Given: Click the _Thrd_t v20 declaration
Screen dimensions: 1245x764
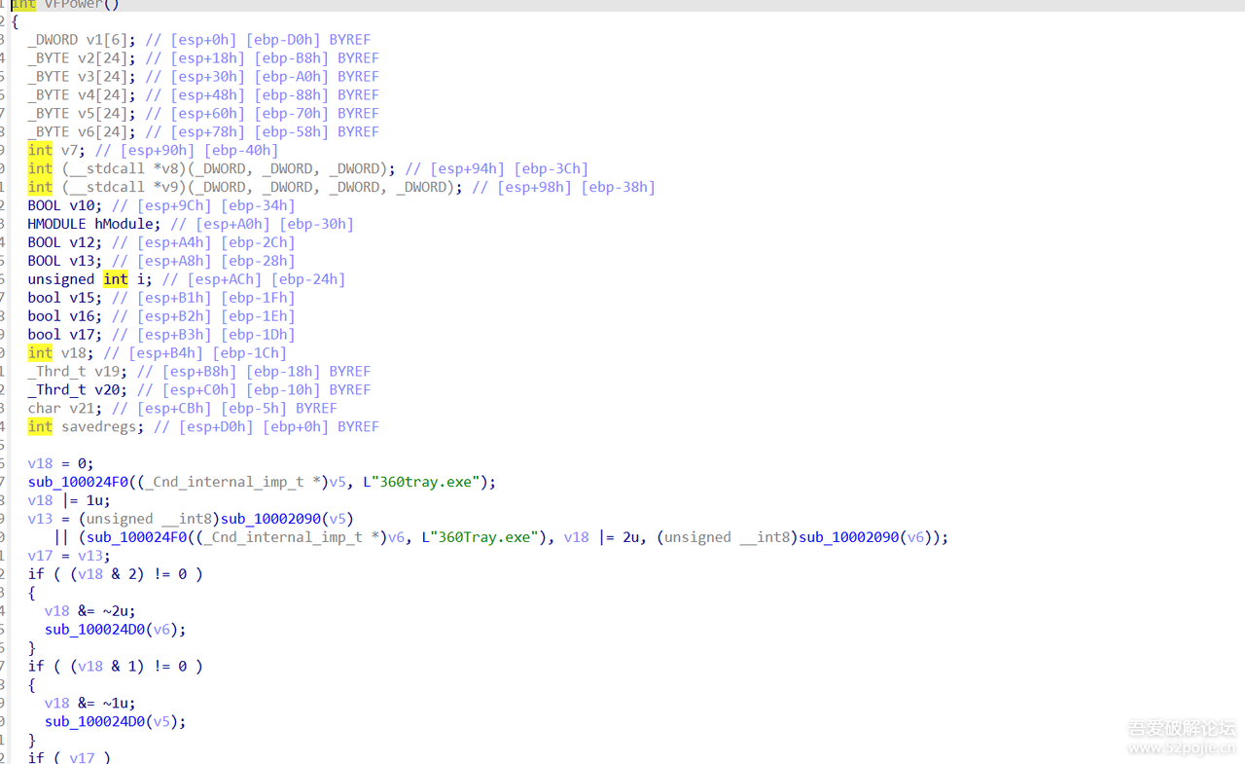Looking at the screenshot, I should click(x=77, y=389).
